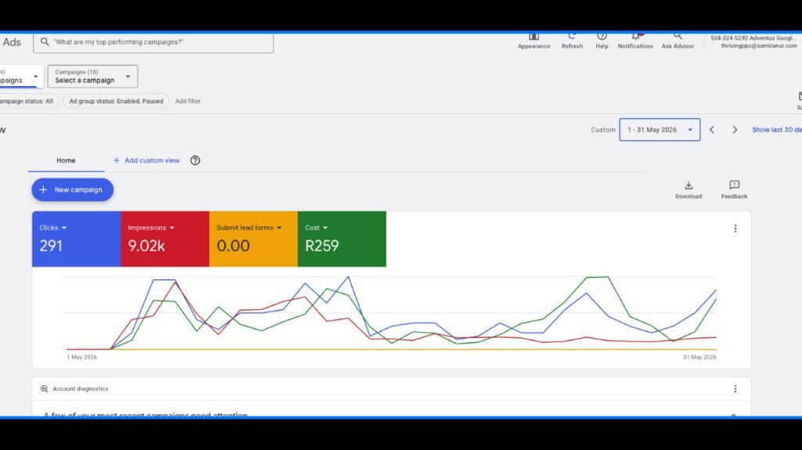802x450 pixels.
Task: Create a New campaign
Action: (72, 189)
